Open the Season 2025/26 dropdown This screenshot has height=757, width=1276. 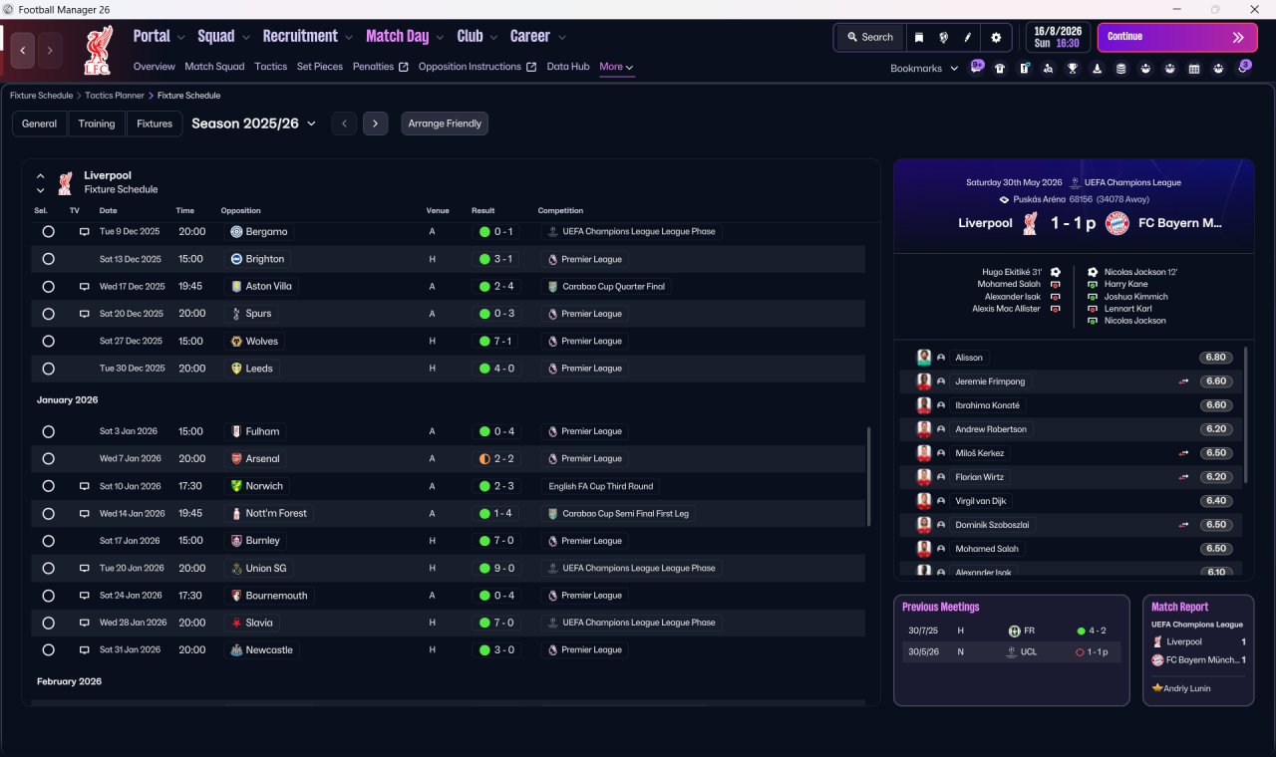[x=254, y=124]
